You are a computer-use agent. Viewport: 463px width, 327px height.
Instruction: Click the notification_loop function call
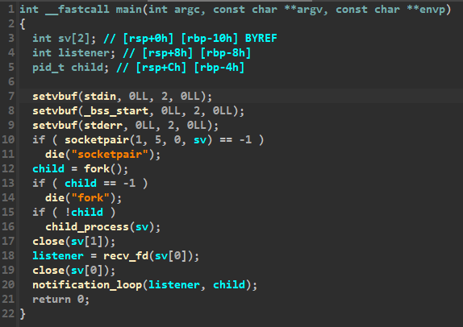87,285
